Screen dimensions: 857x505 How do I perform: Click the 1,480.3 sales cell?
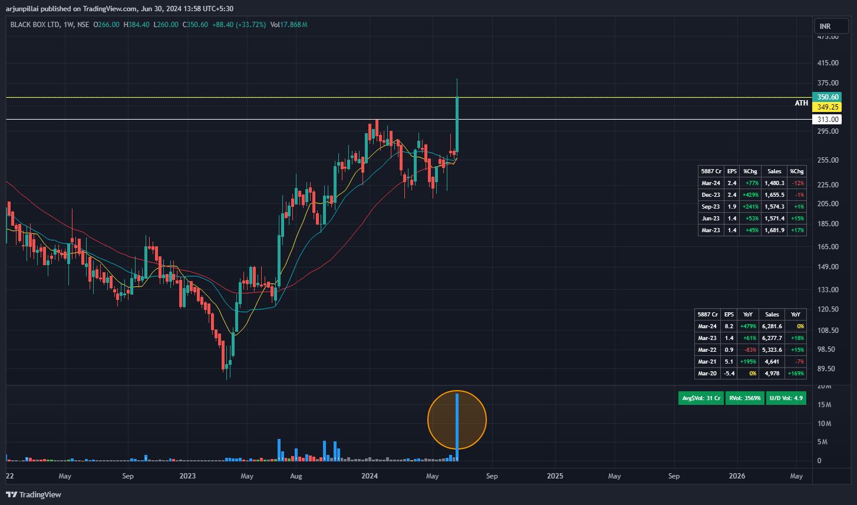pyautogui.click(x=774, y=183)
